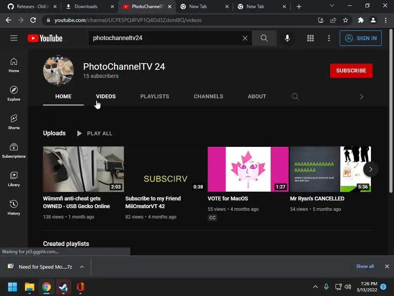Screen dimensions: 394x296
Task: Open File Explorer from taskbar
Action: tap(29, 287)
